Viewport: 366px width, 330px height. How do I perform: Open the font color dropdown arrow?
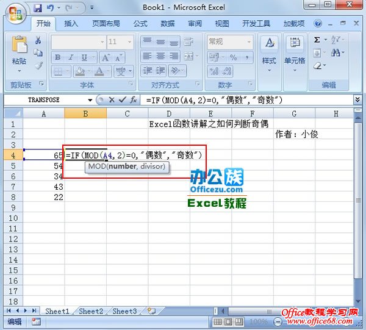point(109,71)
